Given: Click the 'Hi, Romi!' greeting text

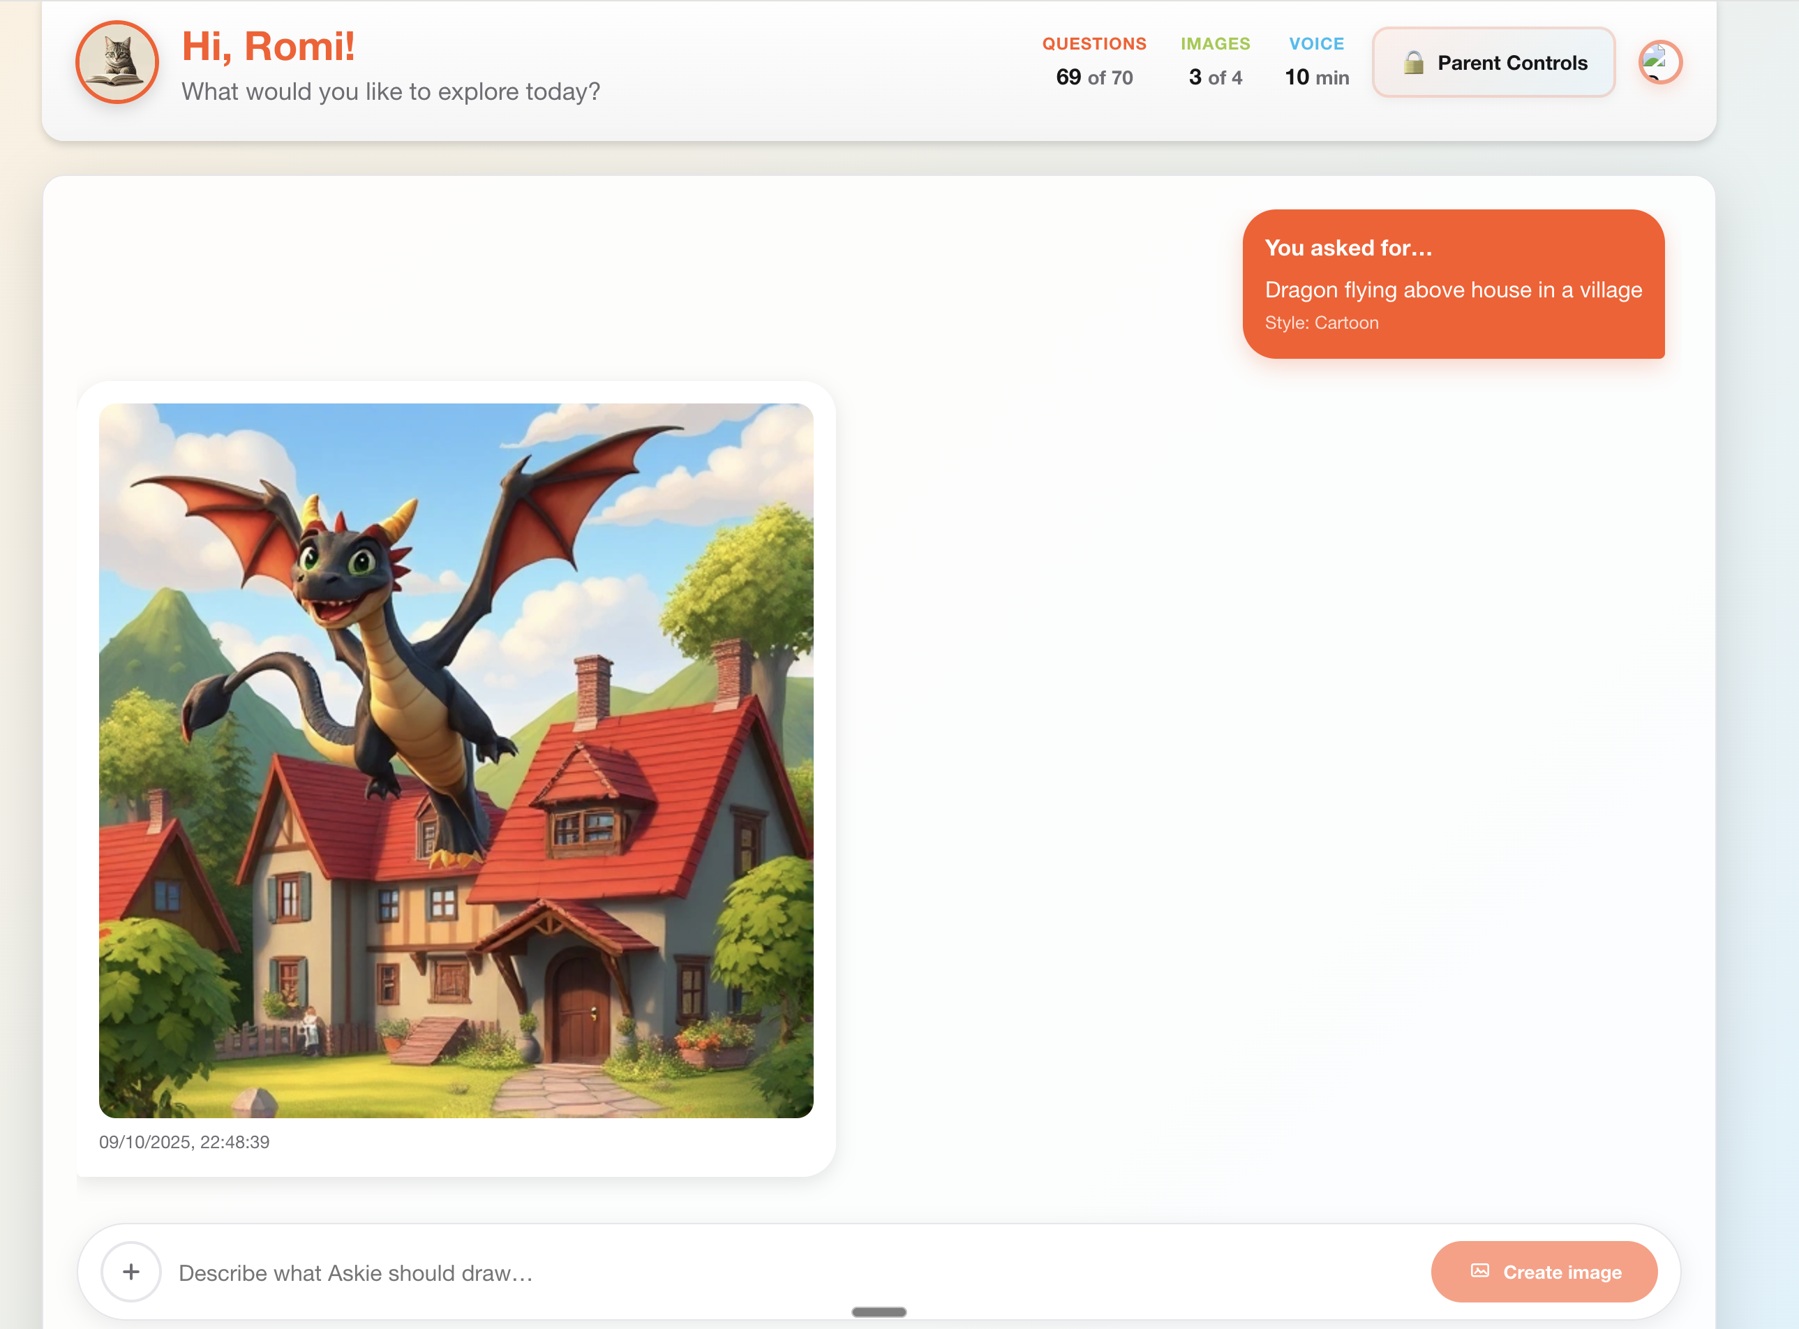Looking at the screenshot, I should click(269, 46).
